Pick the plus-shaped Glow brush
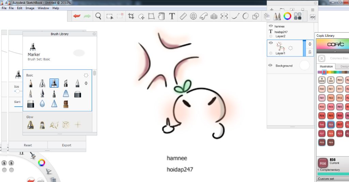This screenshot has height=182, width=349. point(78,125)
